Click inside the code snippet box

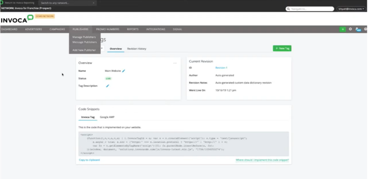click(184, 144)
